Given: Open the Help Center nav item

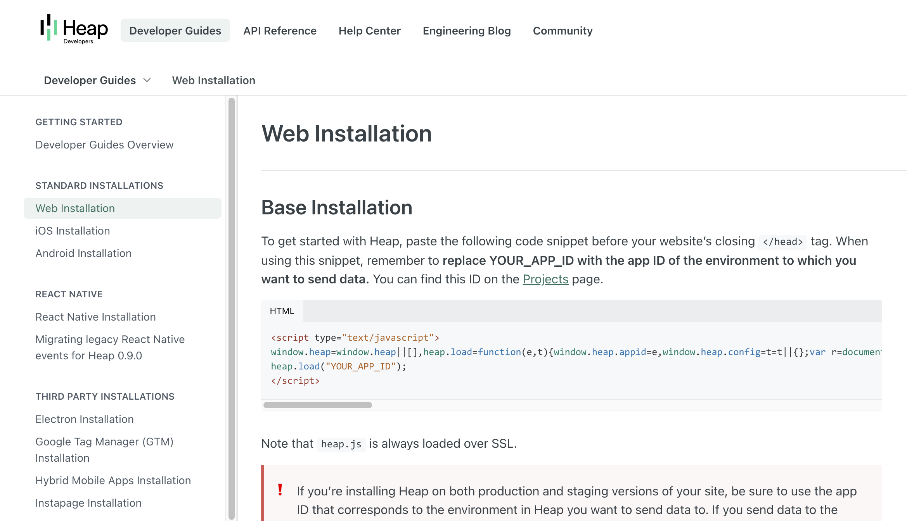Looking at the screenshot, I should [x=369, y=31].
